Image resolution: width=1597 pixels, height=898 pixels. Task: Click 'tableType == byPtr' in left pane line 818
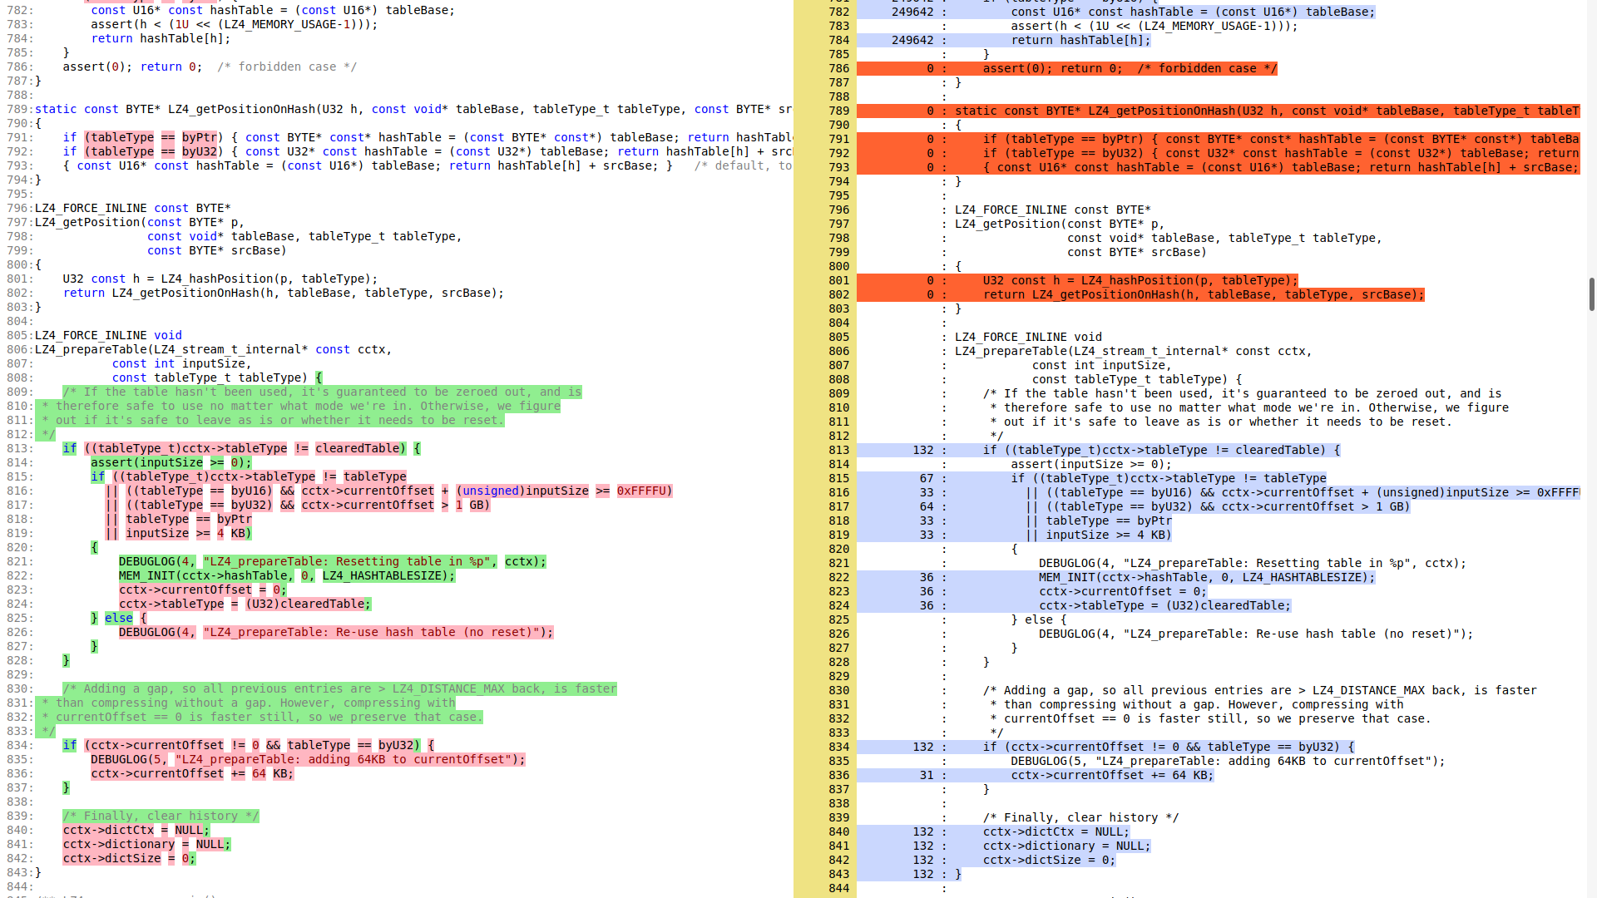[189, 519]
